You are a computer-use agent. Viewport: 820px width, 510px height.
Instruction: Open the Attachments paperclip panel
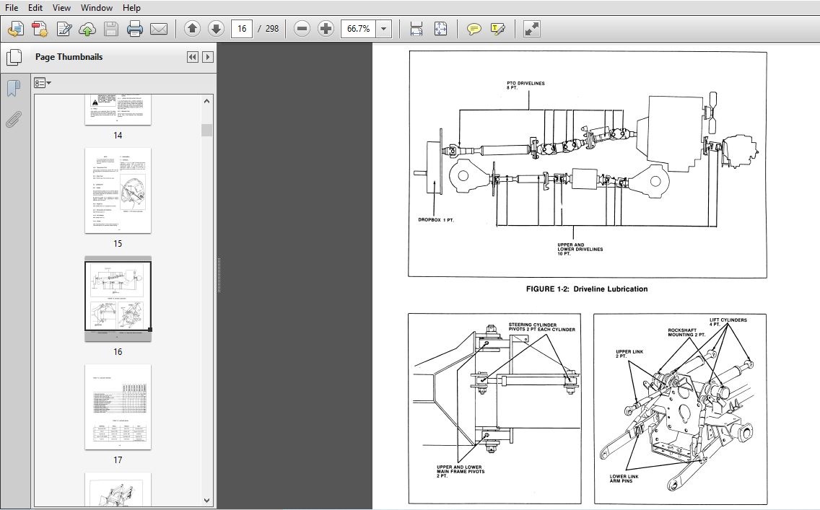click(x=14, y=119)
